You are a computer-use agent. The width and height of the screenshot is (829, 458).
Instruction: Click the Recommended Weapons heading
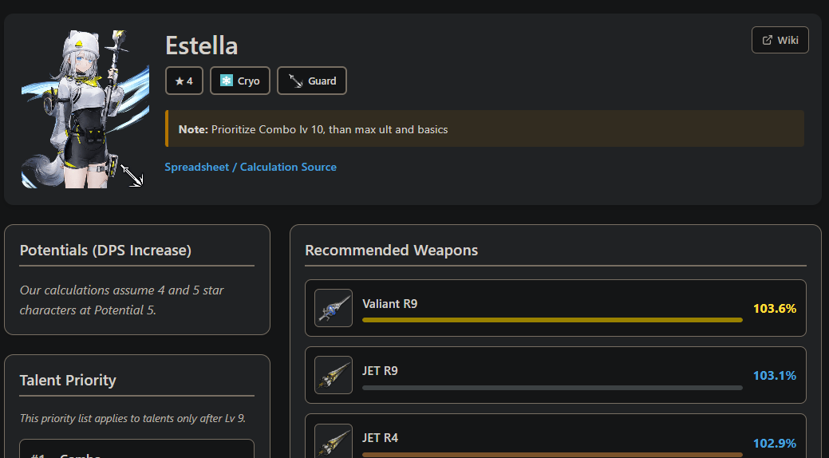click(x=391, y=251)
